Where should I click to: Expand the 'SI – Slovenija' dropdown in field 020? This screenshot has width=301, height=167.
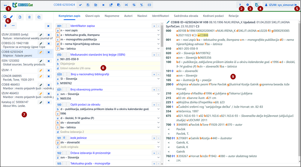pyautogui.click(x=159, y=79)
